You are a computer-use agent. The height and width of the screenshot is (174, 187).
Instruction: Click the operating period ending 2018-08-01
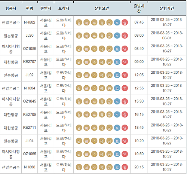(167, 36)
